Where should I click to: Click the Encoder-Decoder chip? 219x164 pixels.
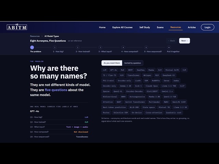134,91
